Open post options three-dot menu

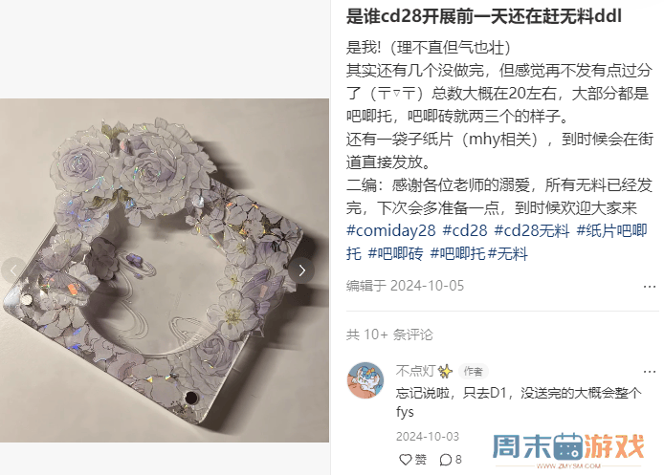click(650, 287)
